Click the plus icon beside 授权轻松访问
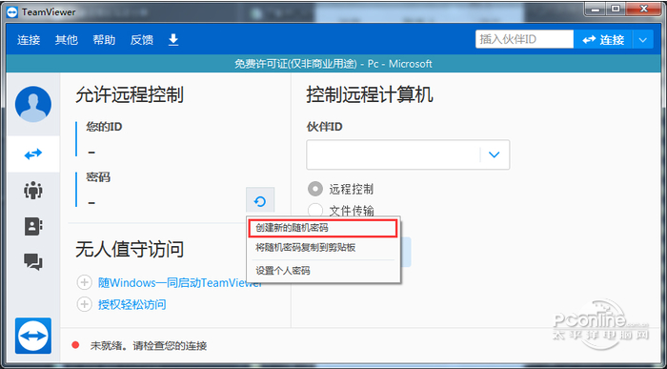The width and height of the screenshot is (667, 369). click(x=84, y=304)
